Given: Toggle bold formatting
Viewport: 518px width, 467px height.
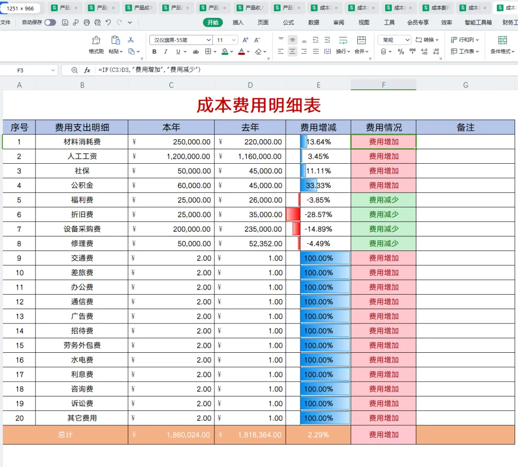Looking at the screenshot, I should click(154, 51).
